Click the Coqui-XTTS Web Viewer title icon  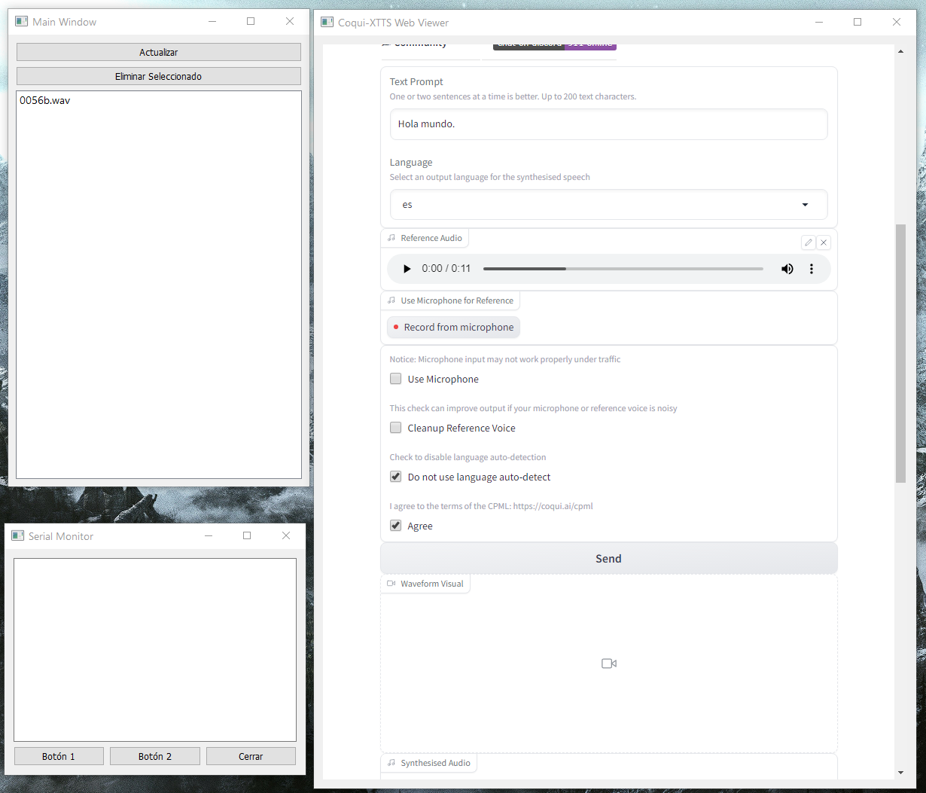click(x=327, y=23)
